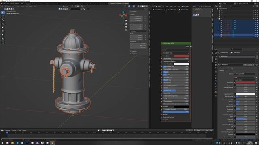The image size is (259, 145).
Task: Click the zoom magnifier viewport navigation icon
Action: 126,21
